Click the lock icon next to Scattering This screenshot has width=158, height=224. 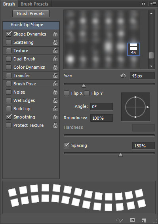[x=55, y=42]
